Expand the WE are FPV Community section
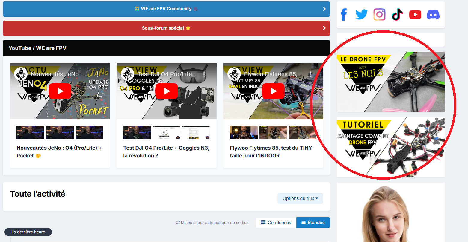The width and height of the screenshot is (468, 242). tap(166, 9)
